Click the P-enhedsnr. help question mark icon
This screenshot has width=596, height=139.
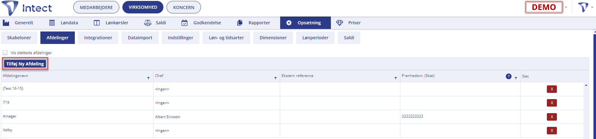pyautogui.click(x=509, y=76)
